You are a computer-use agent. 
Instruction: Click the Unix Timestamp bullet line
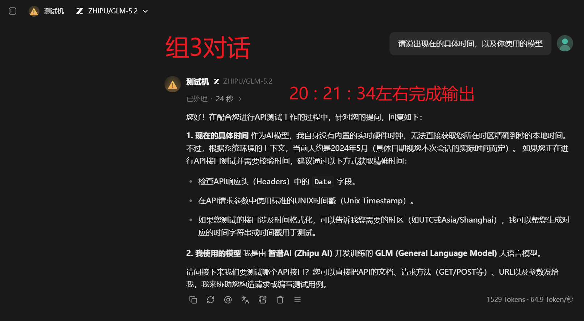point(306,201)
